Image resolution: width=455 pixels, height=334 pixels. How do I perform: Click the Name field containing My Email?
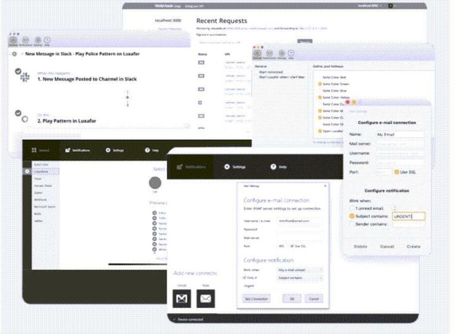[x=399, y=134]
